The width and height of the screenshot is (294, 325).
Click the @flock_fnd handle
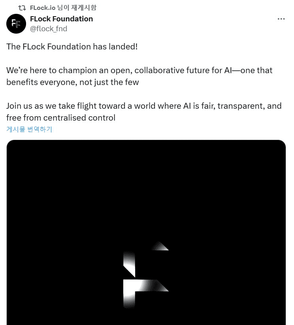[x=49, y=28]
